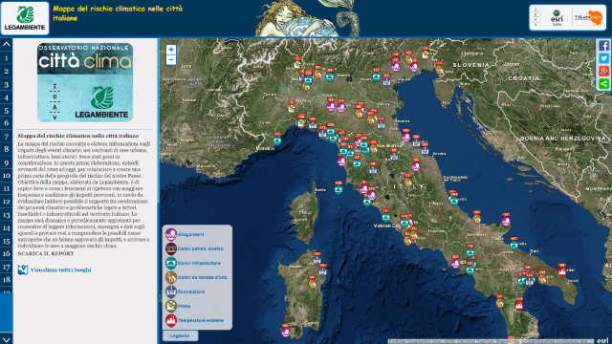Click the red Temperature estreme legend icon
Screen dimensions: 612x344
pyautogui.click(x=171, y=320)
